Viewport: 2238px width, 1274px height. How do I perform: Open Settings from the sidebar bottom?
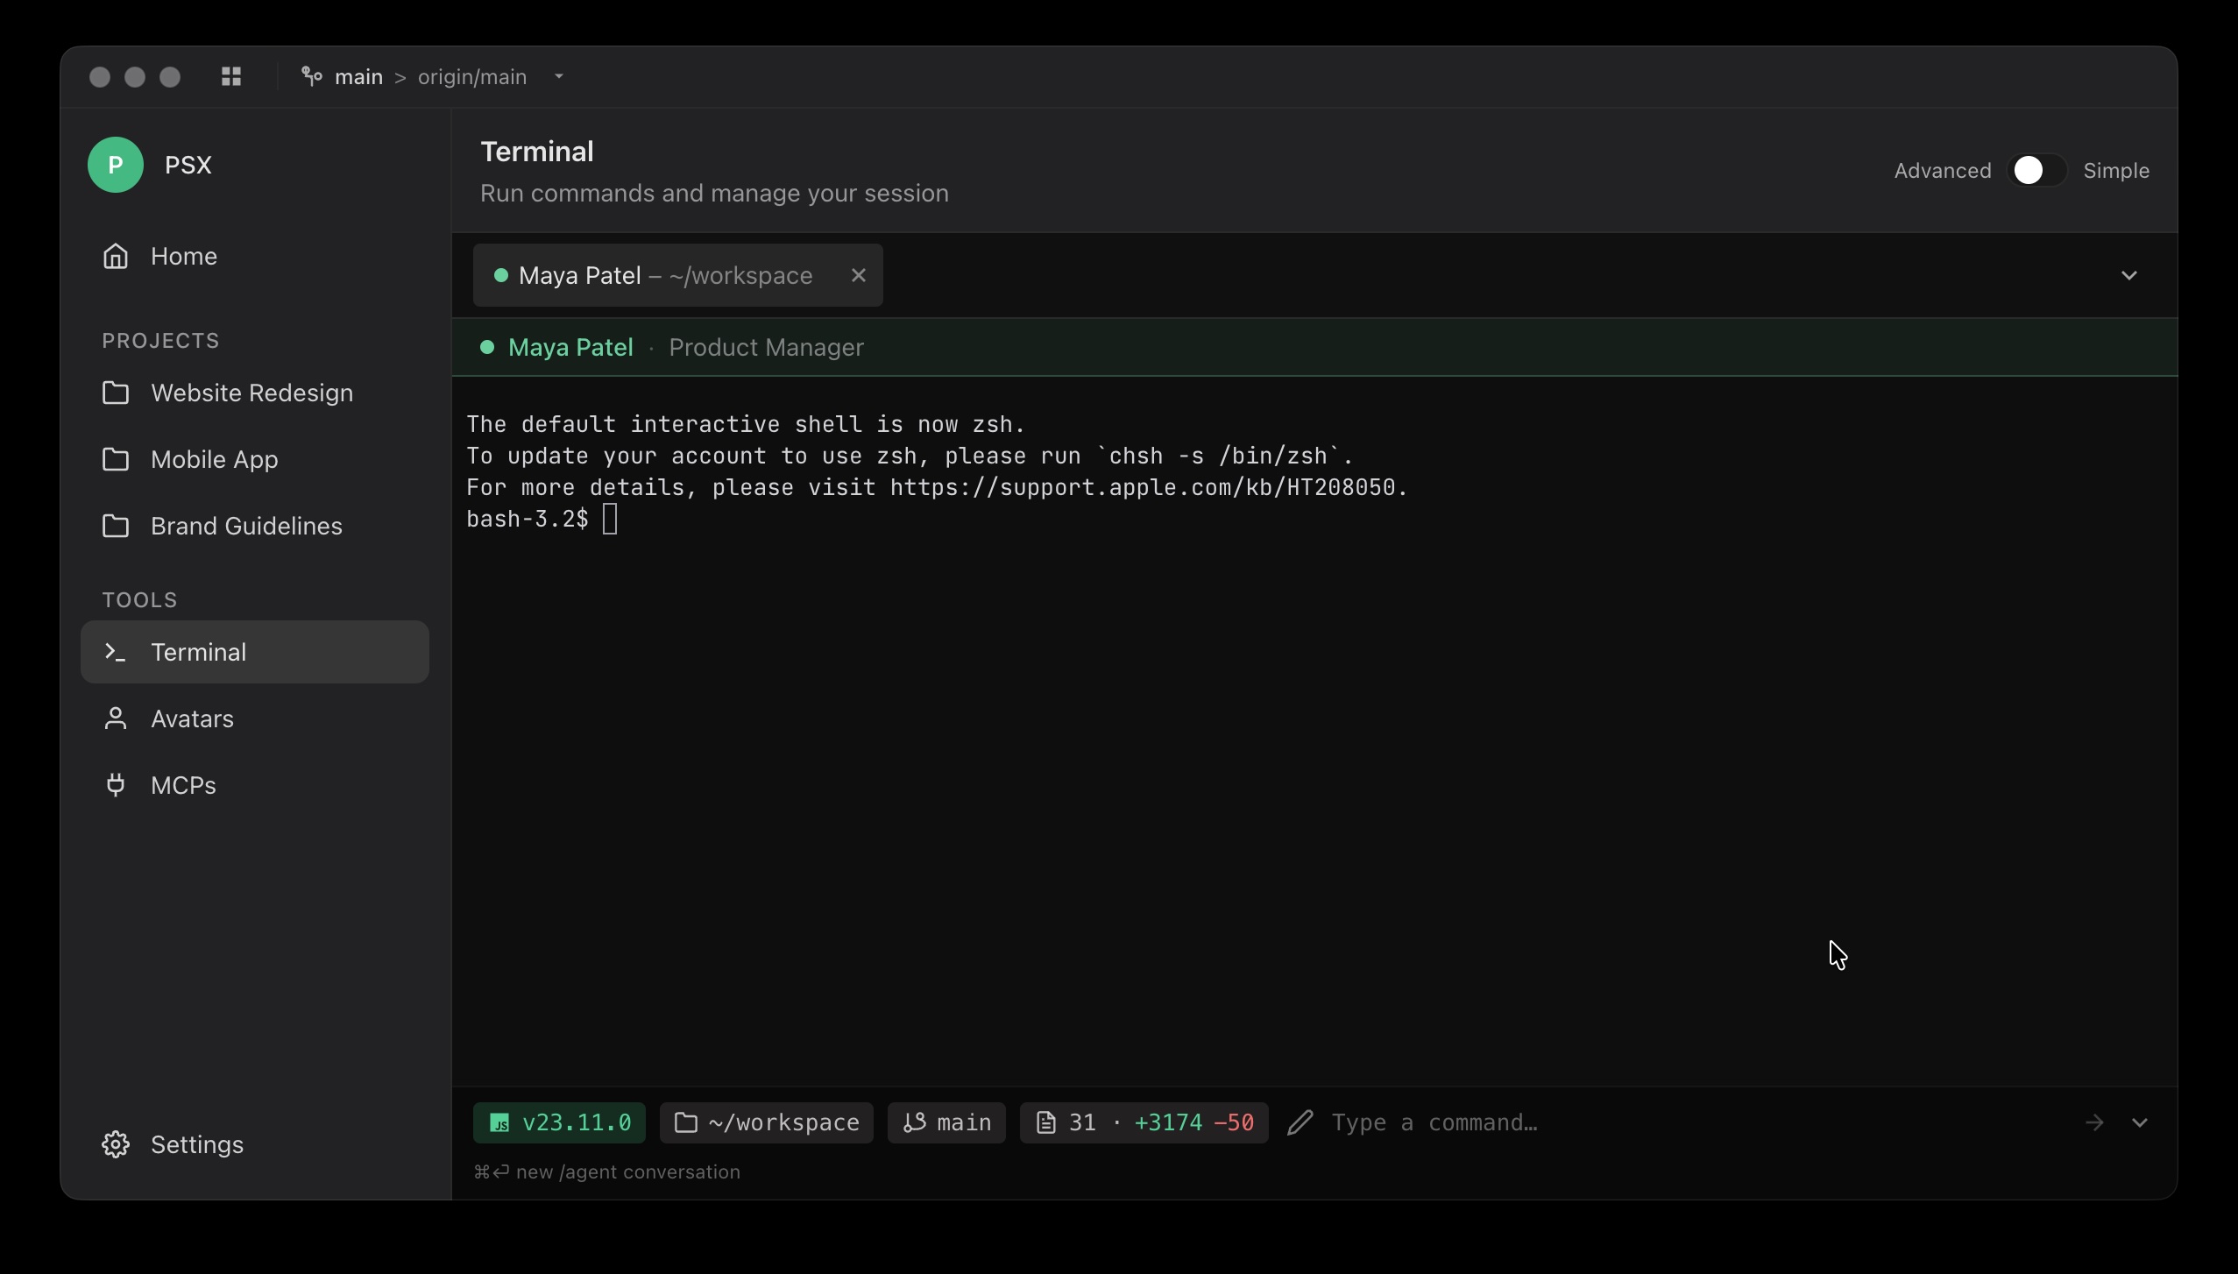point(196,1144)
